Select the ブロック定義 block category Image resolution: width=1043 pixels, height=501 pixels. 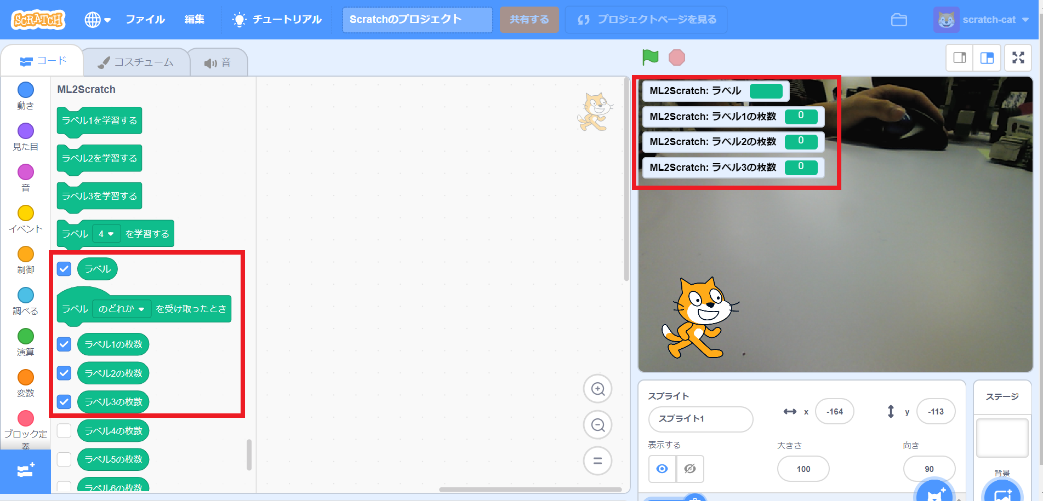click(26, 430)
